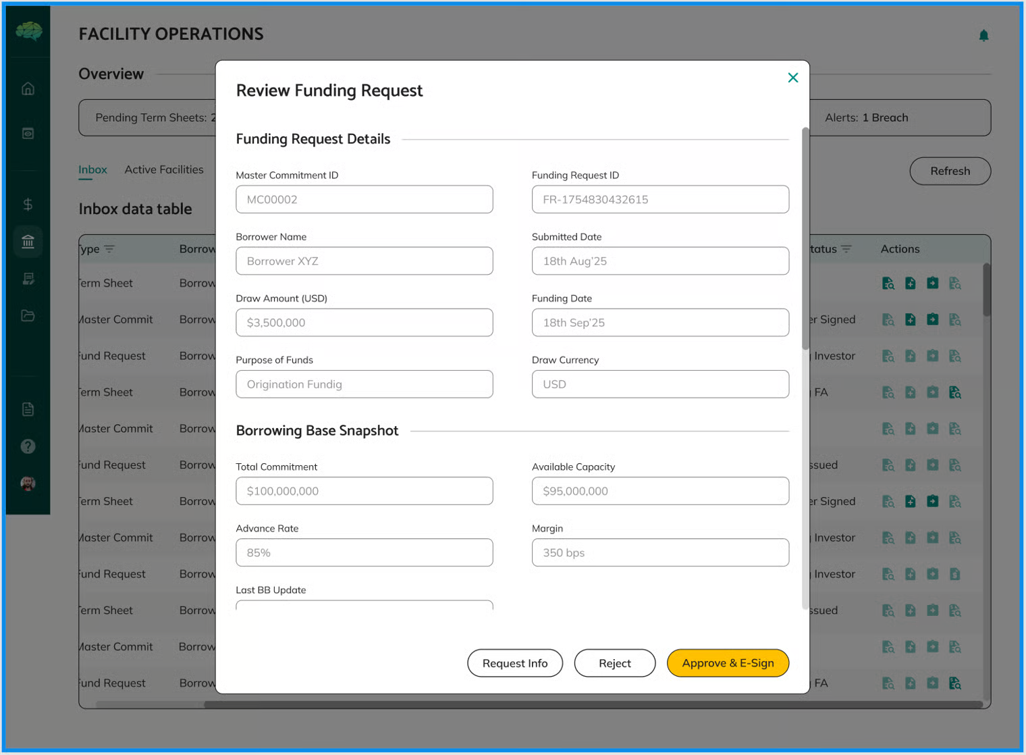Open the Status column filter
1026x755 pixels.
point(846,249)
